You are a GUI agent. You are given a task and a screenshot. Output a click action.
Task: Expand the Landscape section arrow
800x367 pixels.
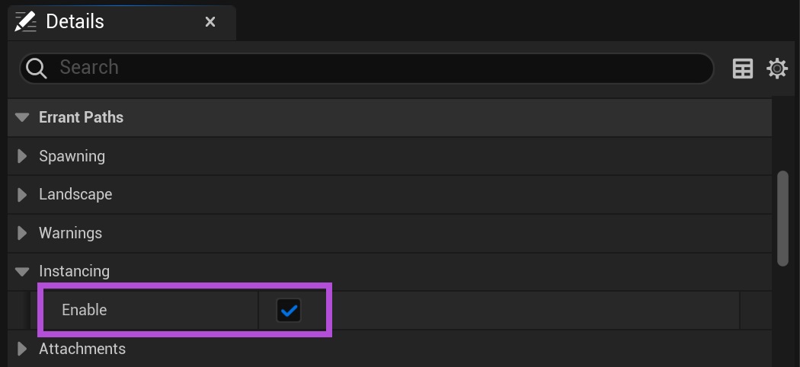pyautogui.click(x=22, y=194)
